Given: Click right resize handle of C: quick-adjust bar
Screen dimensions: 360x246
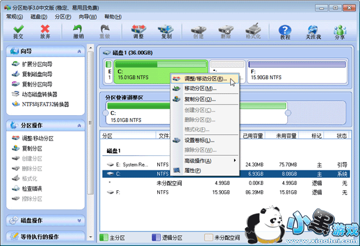Looking at the screenshot, I should pos(288,113).
